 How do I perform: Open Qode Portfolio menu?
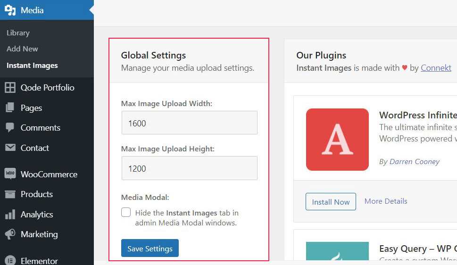[x=47, y=87]
